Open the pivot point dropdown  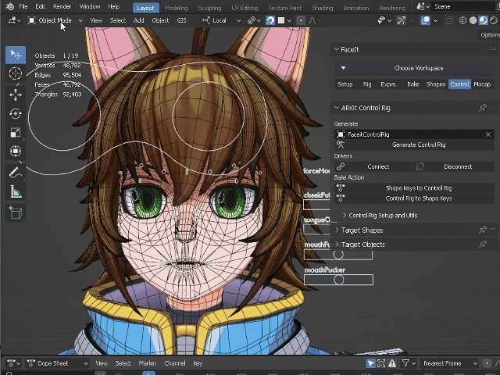(x=254, y=20)
